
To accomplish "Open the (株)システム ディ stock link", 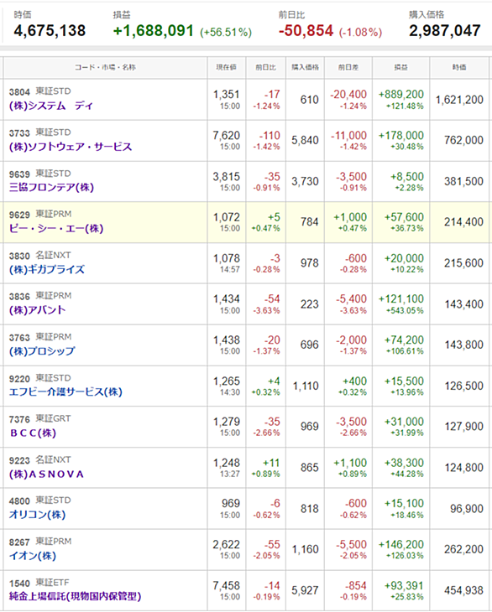I will click(51, 106).
